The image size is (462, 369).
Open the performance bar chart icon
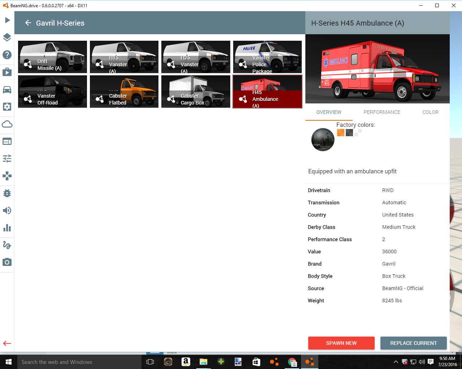7,228
